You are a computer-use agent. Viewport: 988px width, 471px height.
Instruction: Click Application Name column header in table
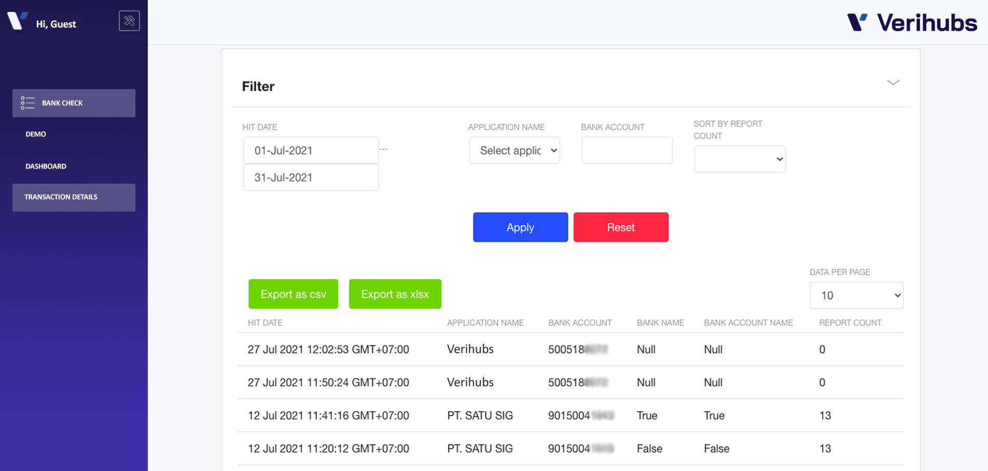point(485,323)
